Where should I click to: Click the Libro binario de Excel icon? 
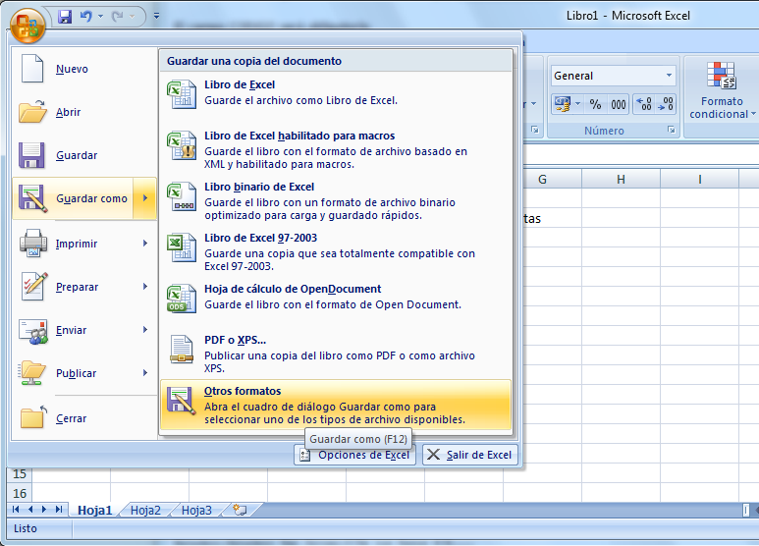(x=182, y=196)
